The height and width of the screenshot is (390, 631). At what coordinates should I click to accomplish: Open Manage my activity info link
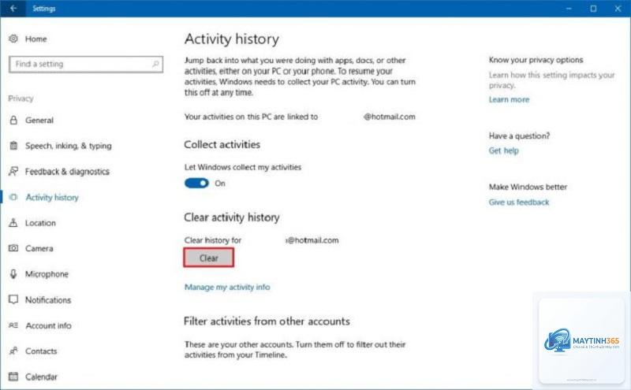point(227,287)
